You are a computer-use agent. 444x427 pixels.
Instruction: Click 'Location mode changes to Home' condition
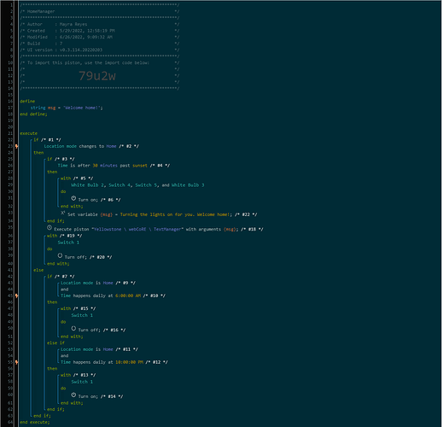pyautogui.click(x=80, y=146)
